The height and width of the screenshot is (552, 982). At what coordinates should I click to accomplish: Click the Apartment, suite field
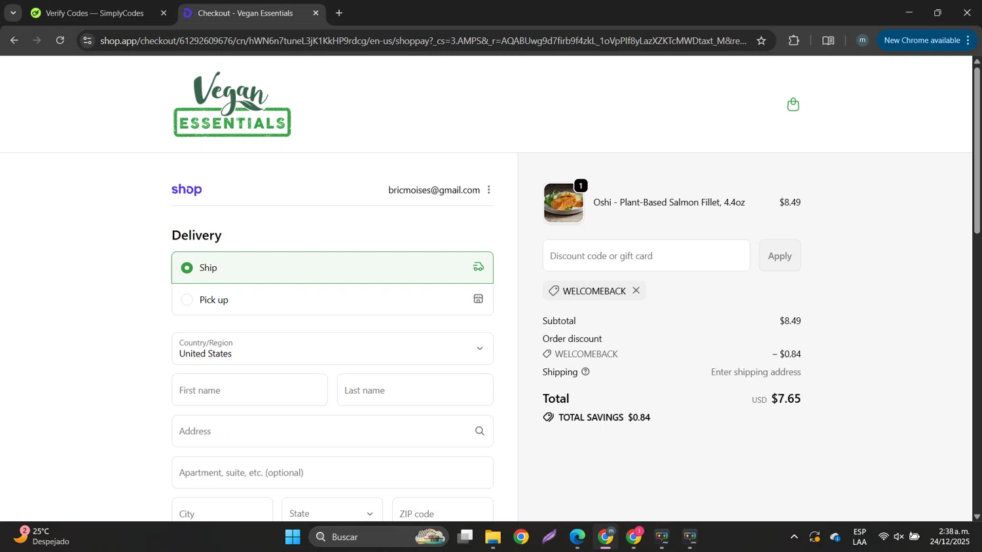pyautogui.click(x=333, y=472)
